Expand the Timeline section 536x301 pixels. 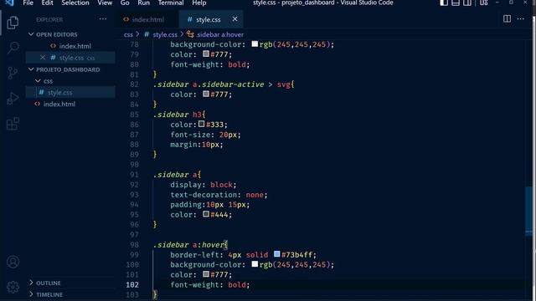click(31, 294)
